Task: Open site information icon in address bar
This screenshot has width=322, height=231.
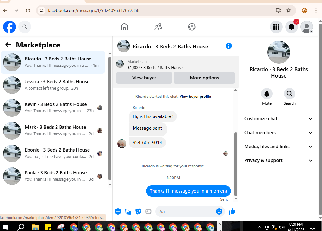Action: pyautogui.click(x=42, y=10)
